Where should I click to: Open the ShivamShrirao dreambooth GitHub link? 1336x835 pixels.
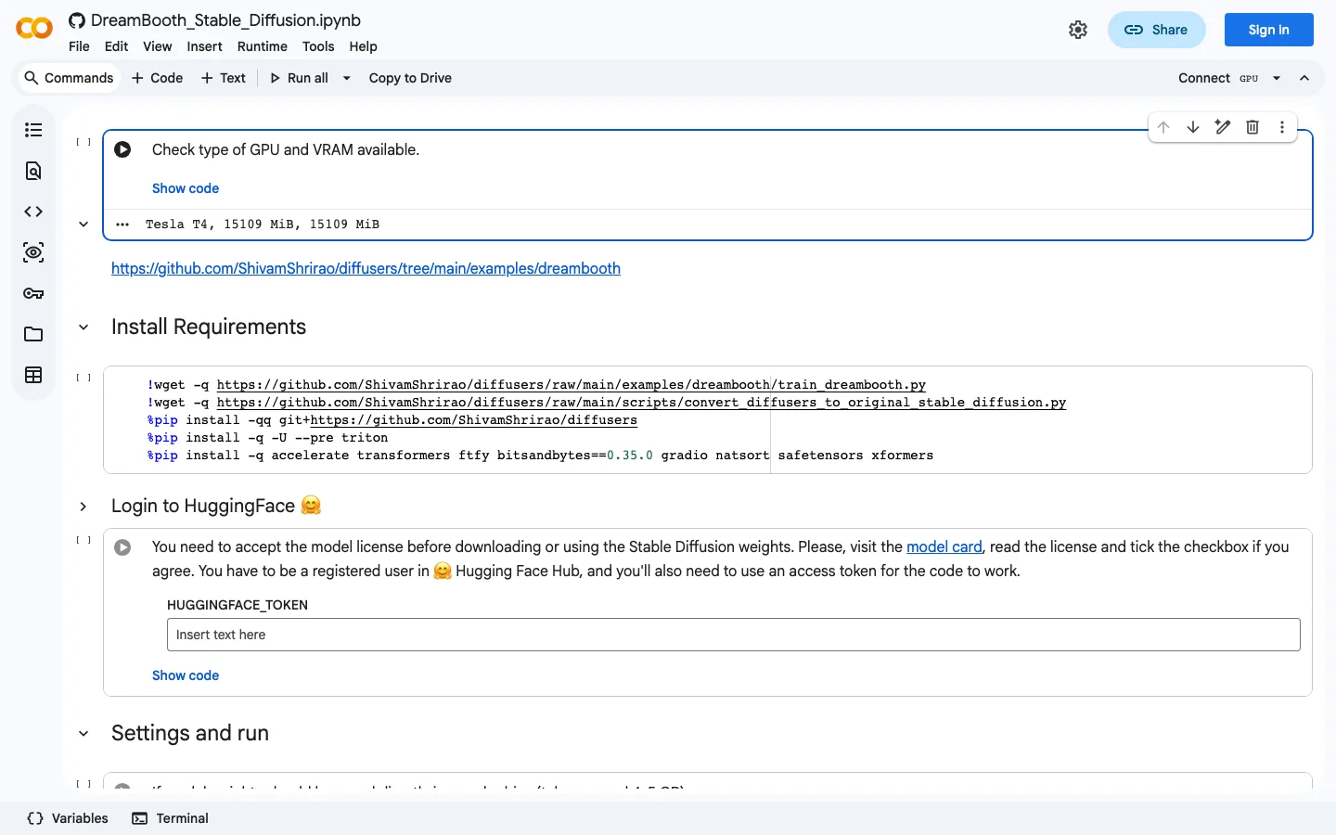tap(366, 268)
